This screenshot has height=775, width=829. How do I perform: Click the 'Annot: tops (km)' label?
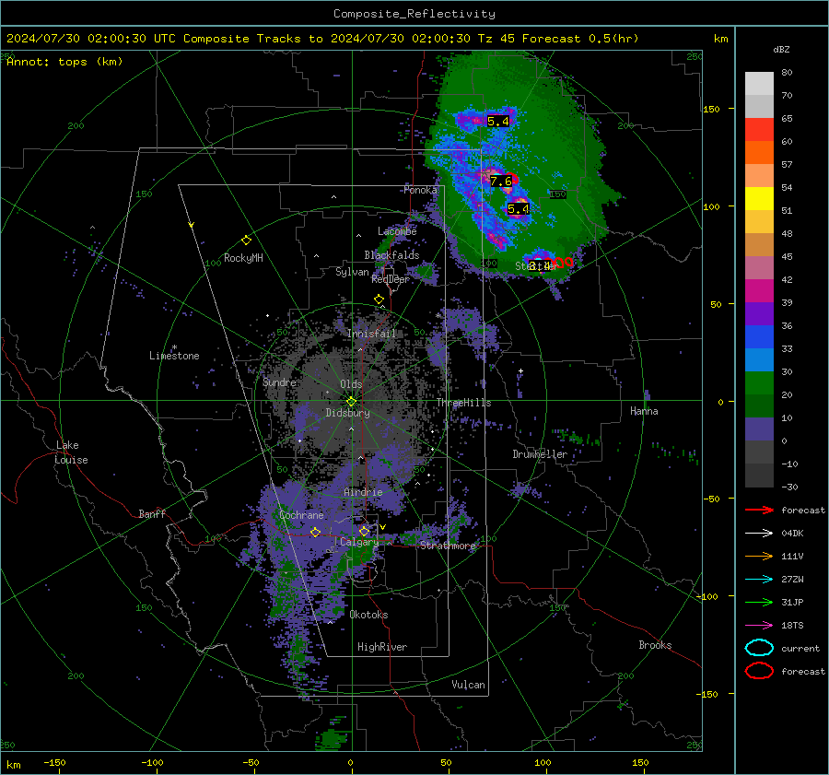(64, 62)
